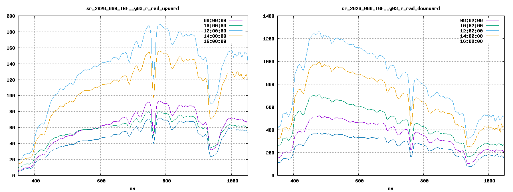Click the 08:00:00 legend entry
This screenshot has width=513, height=192.
[x=215, y=20]
